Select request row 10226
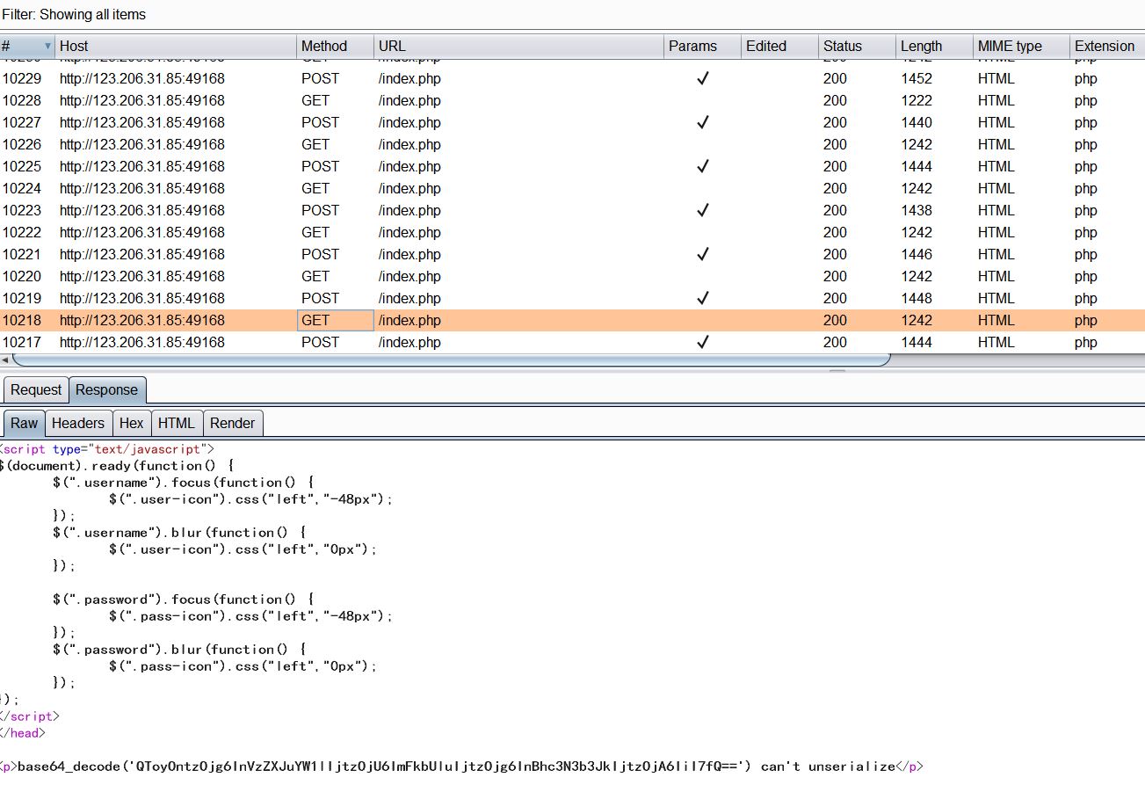1145x785 pixels. click(x=572, y=144)
